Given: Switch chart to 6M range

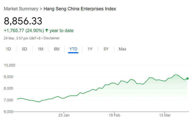Looking at the screenshot, I should (57, 49).
